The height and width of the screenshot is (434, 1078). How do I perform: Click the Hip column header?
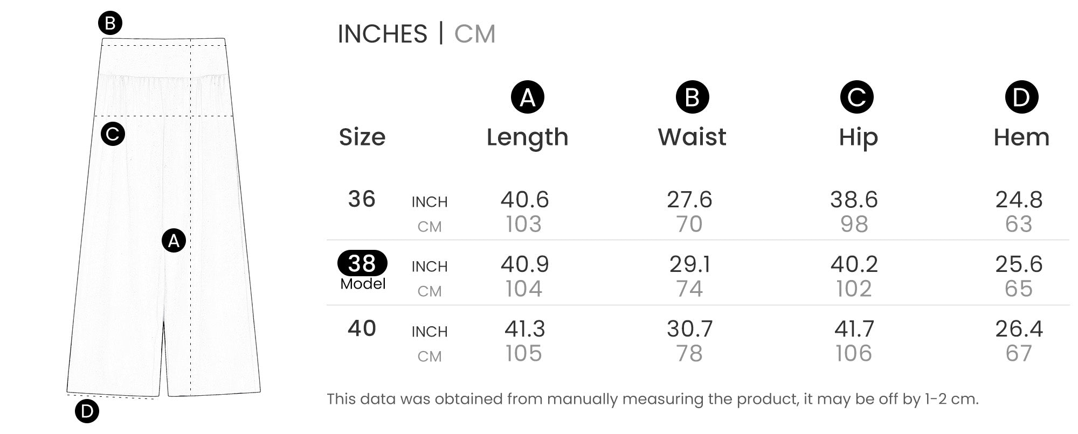pyautogui.click(x=858, y=137)
